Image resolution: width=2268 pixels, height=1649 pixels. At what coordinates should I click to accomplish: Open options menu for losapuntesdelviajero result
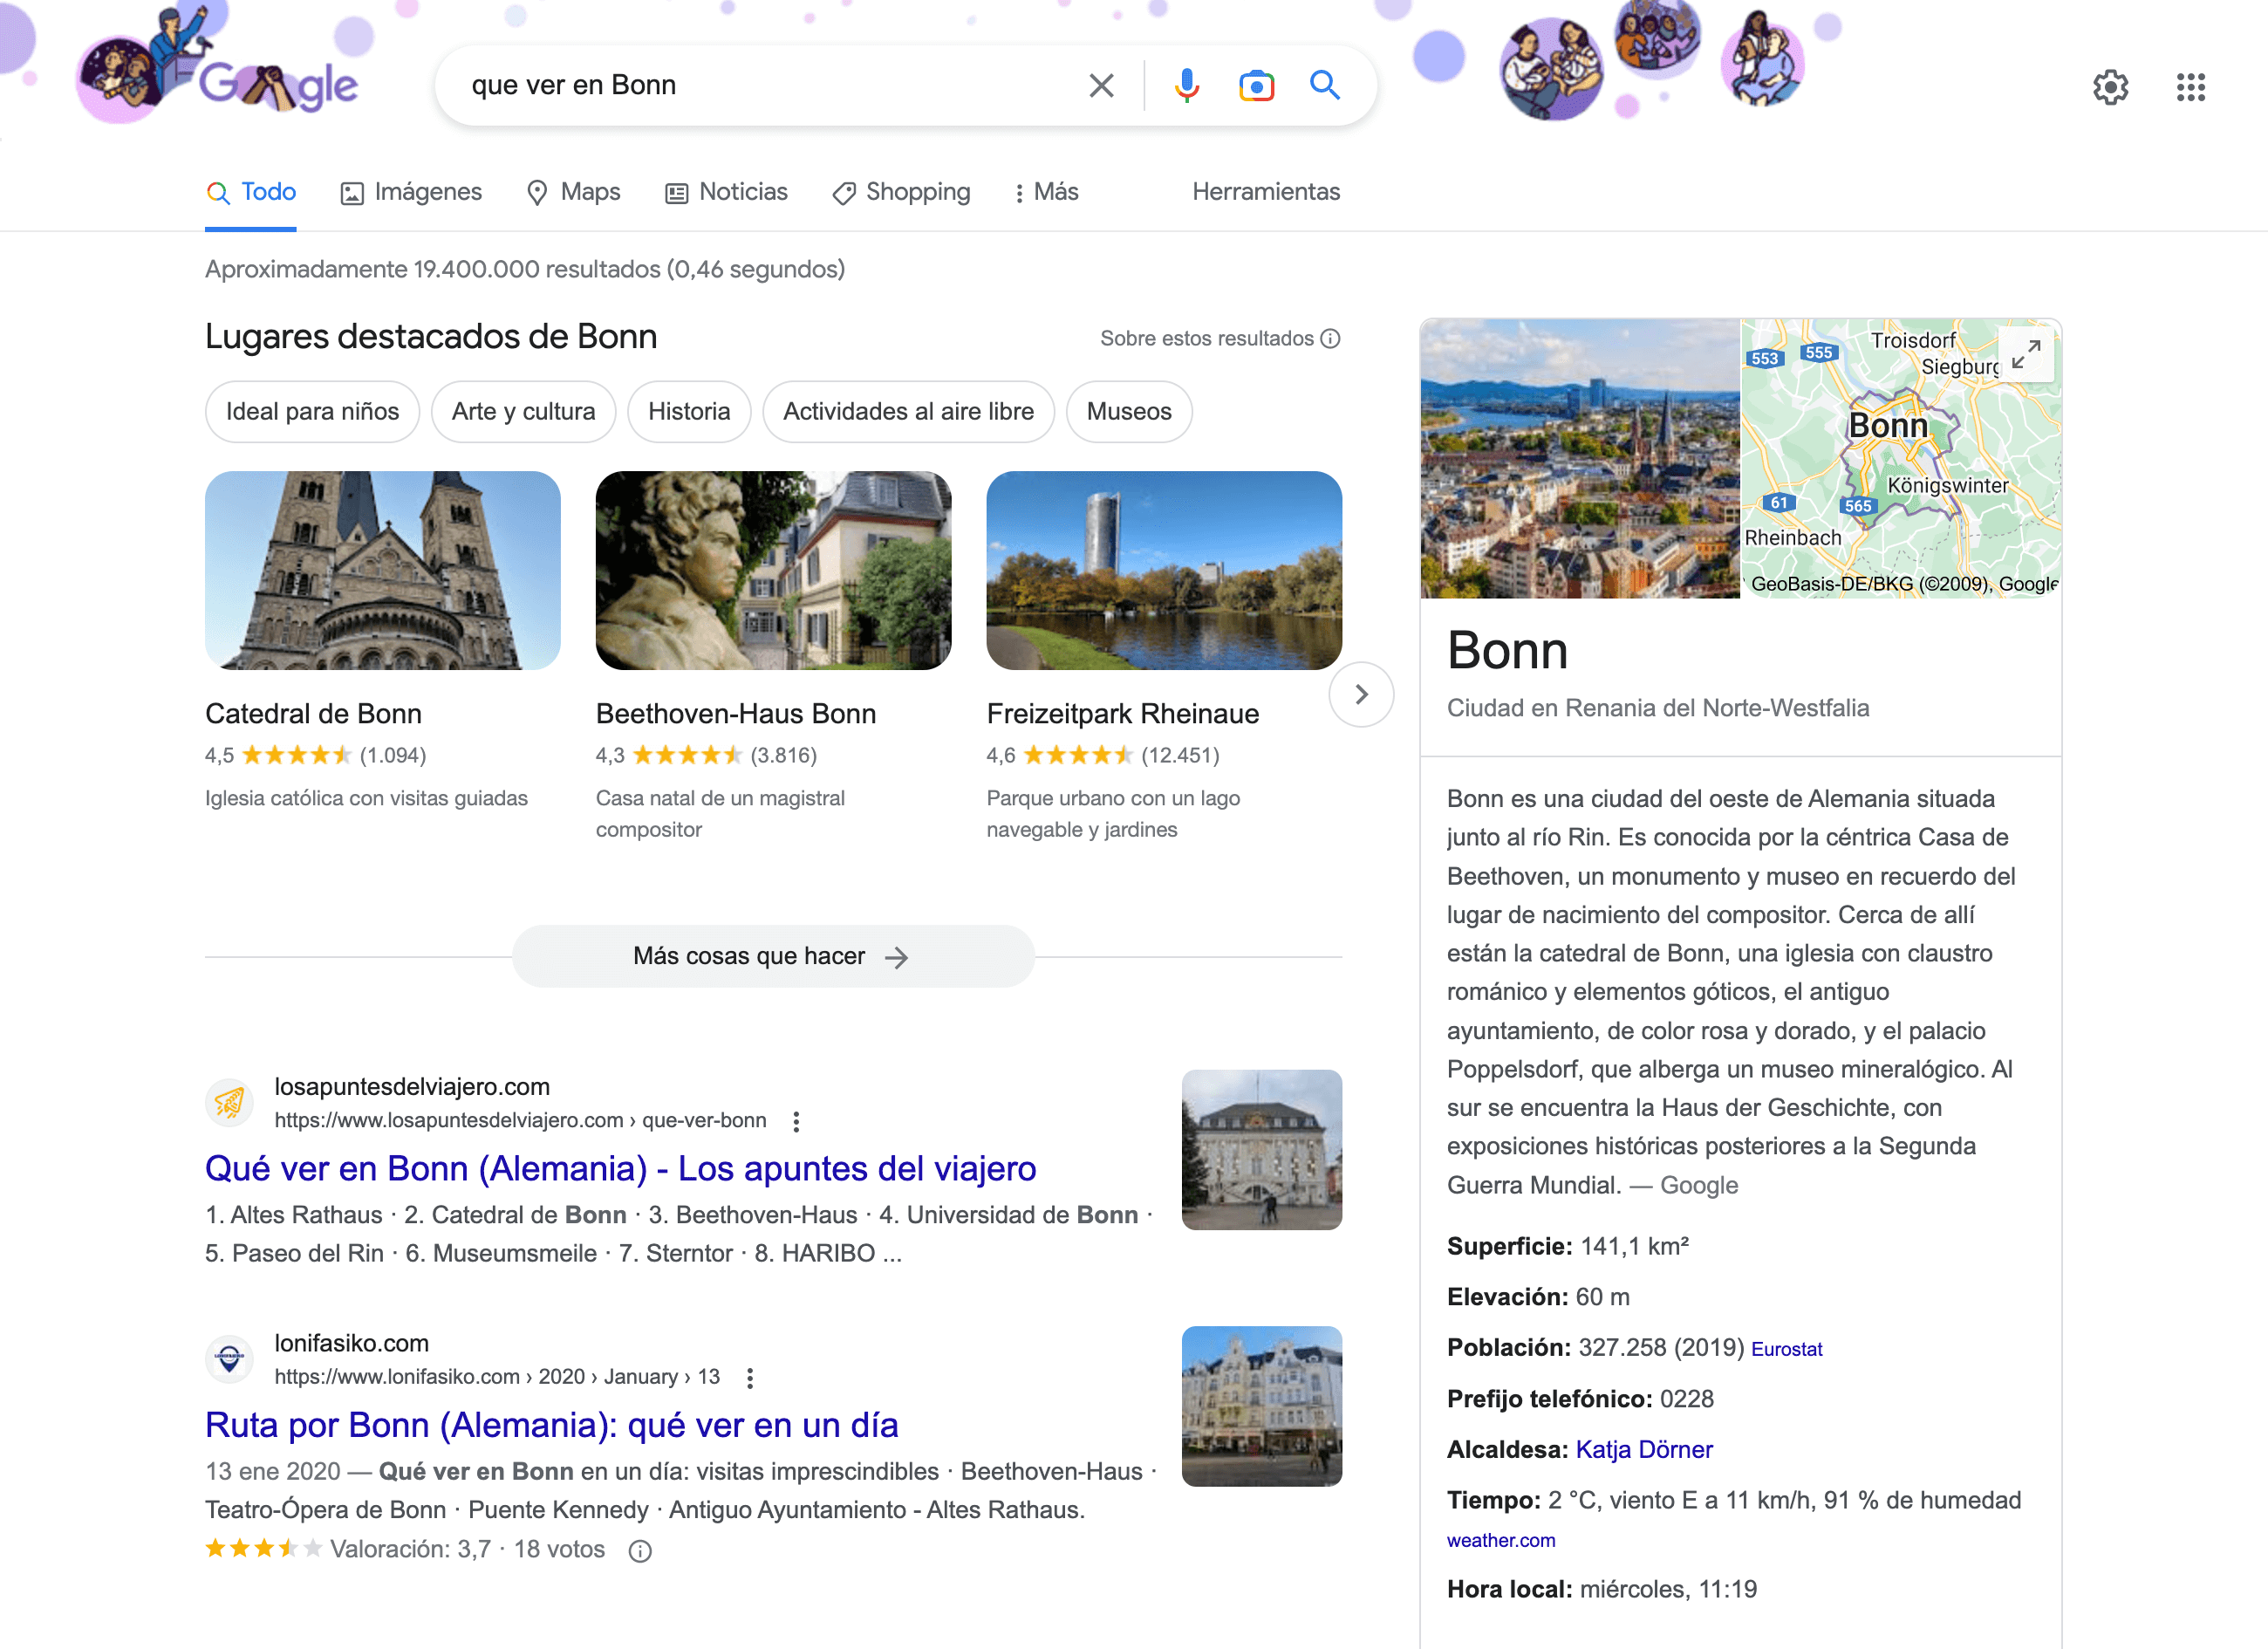[x=796, y=1121]
